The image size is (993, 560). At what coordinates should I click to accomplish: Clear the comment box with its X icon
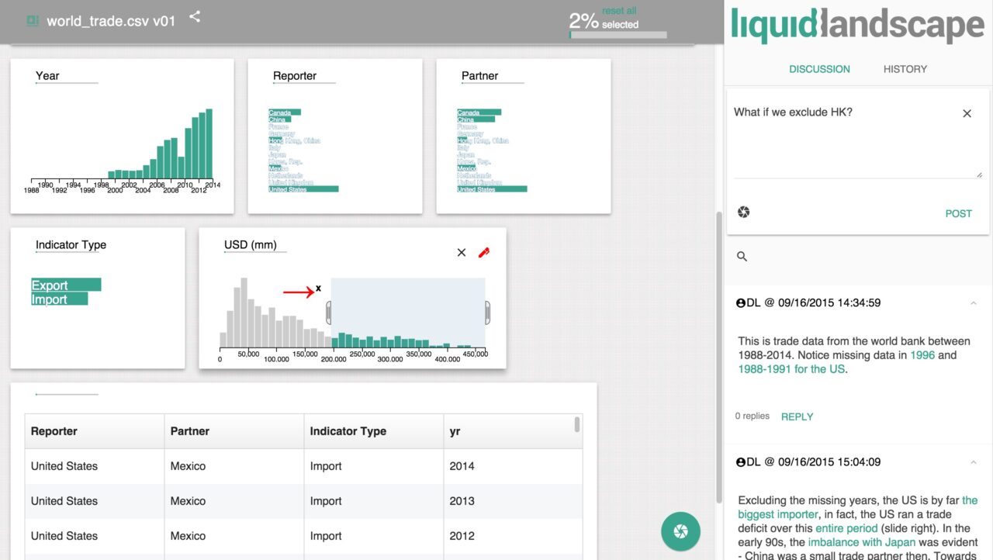[x=967, y=113]
